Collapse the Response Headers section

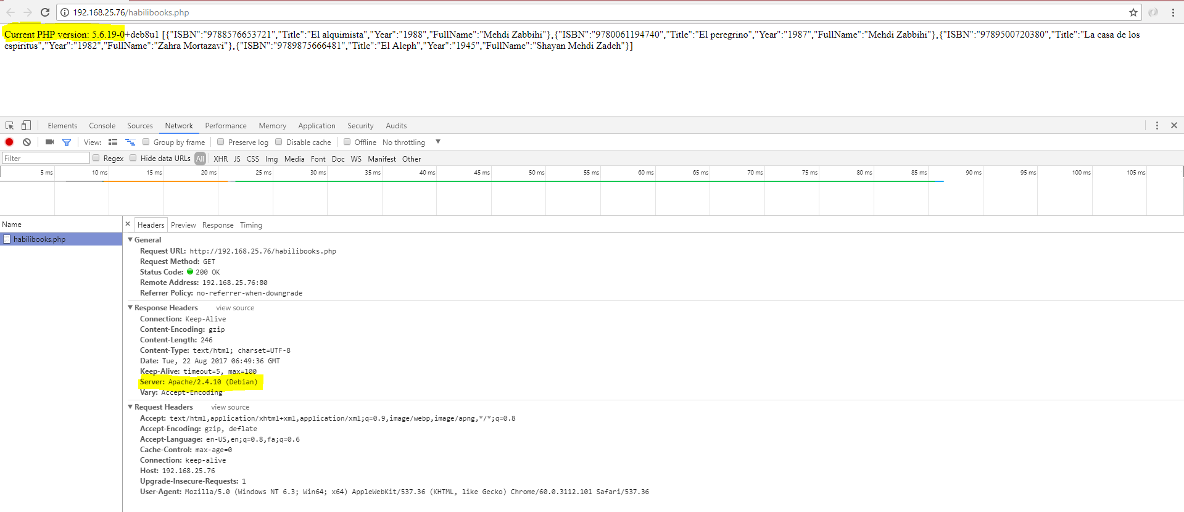tap(130, 308)
